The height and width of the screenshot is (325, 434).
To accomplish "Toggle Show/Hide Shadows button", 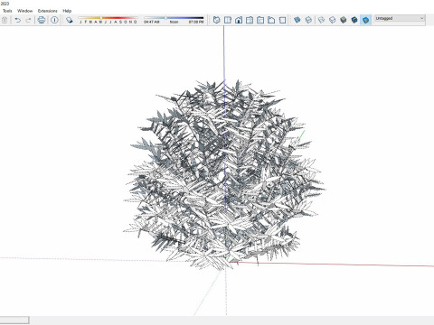I will [70, 20].
